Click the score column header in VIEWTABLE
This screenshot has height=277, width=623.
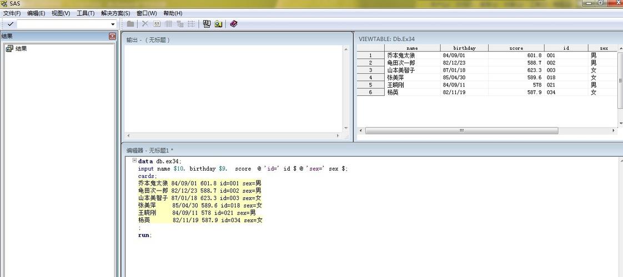coord(516,48)
